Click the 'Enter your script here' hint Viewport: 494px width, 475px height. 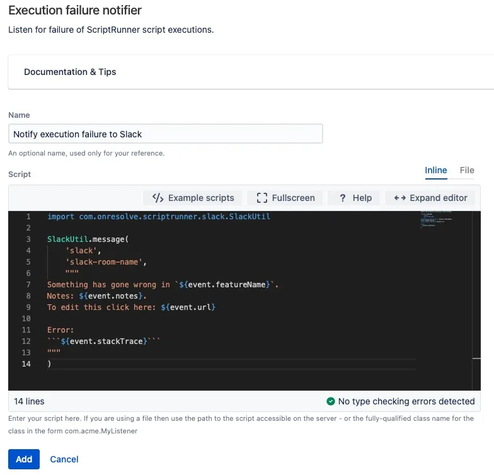point(241,425)
